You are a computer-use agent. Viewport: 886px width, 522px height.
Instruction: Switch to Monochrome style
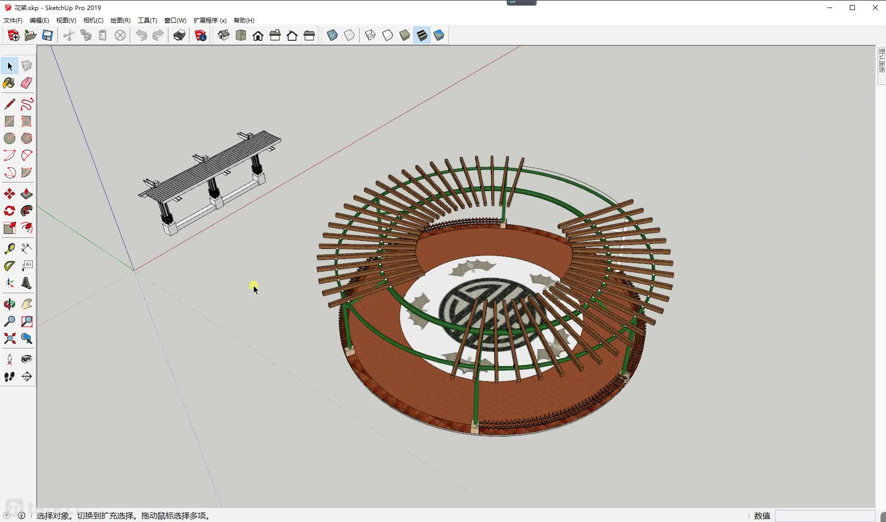439,35
